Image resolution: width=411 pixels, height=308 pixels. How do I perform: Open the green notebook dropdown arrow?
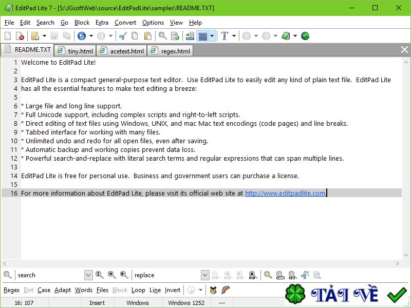(x=295, y=36)
